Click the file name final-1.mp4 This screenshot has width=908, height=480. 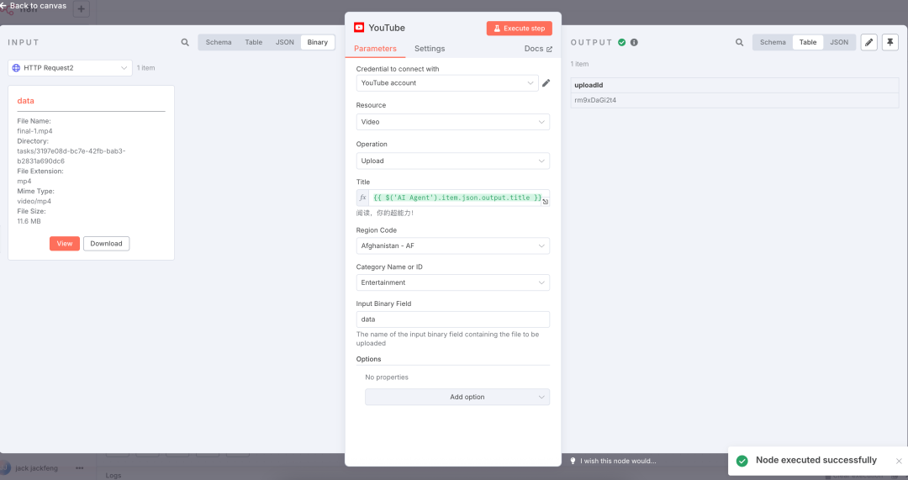tap(34, 131)
